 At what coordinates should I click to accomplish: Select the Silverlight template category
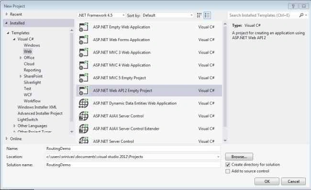[32, 82]
